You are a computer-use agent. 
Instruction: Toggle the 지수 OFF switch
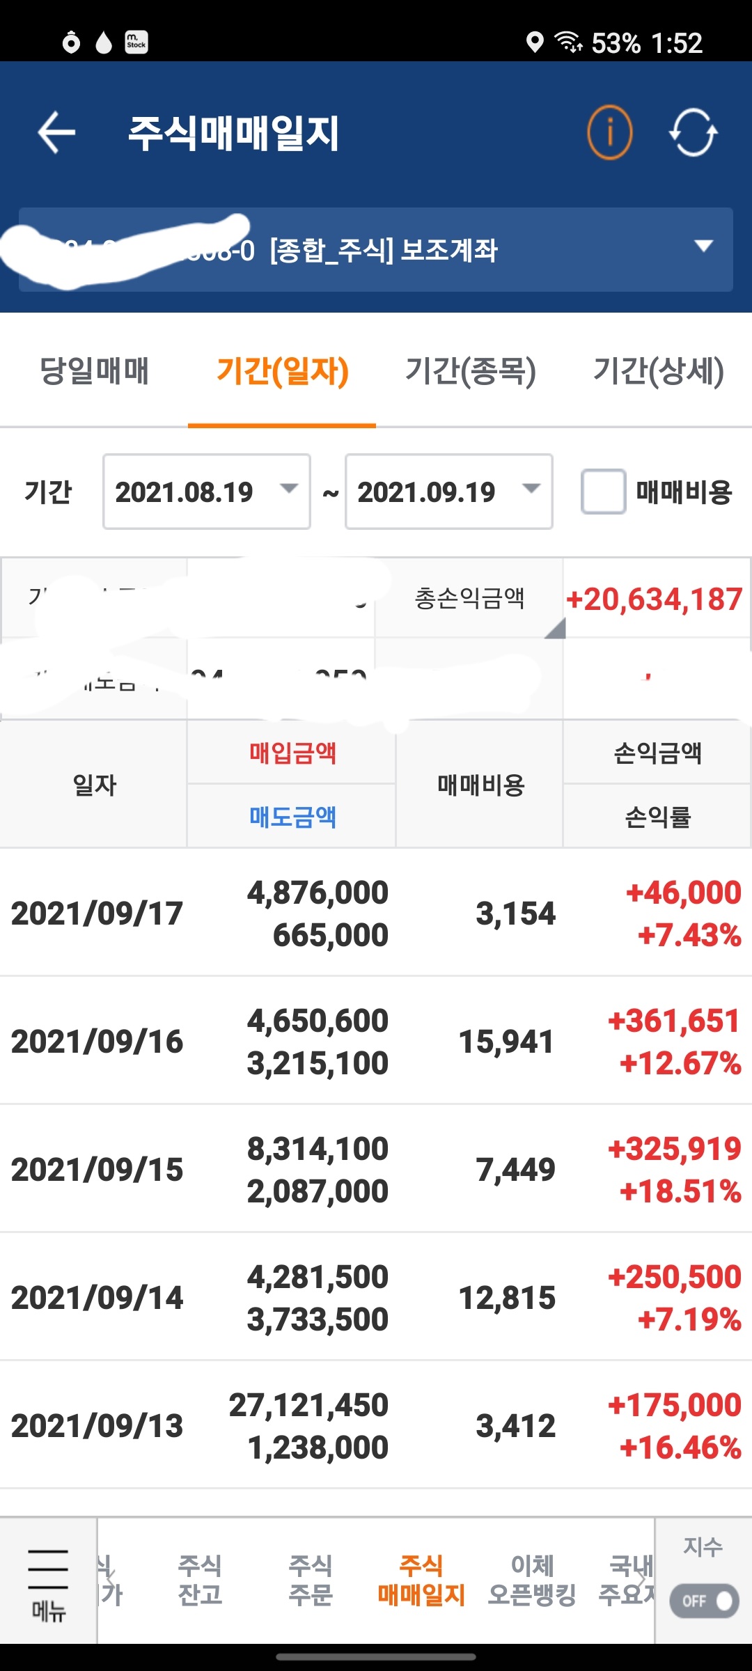(704, 1601)
